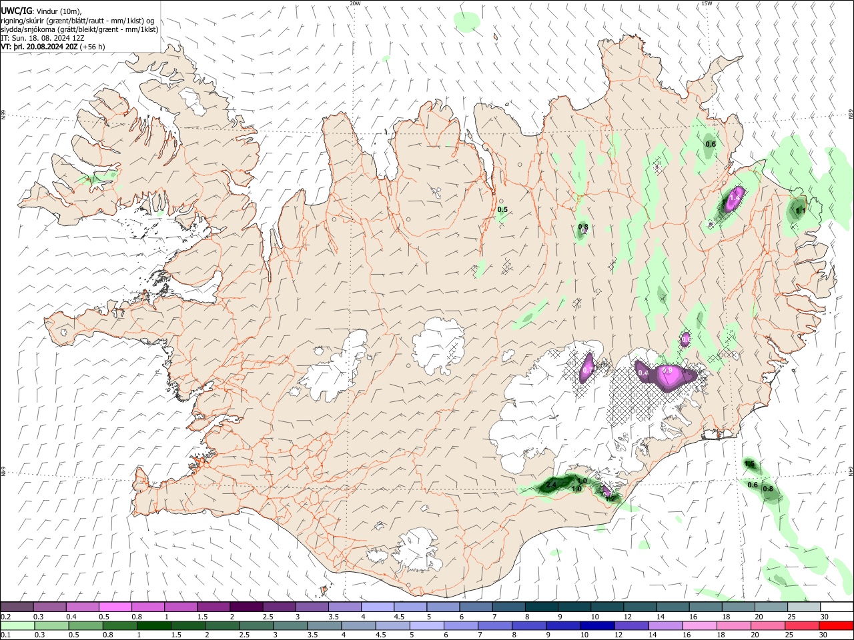Select the crimson swatch between 25 and 30 in lower legend row
Viewport: 854px width, 640px height.
pyautogui.click(x=803, y=625)
